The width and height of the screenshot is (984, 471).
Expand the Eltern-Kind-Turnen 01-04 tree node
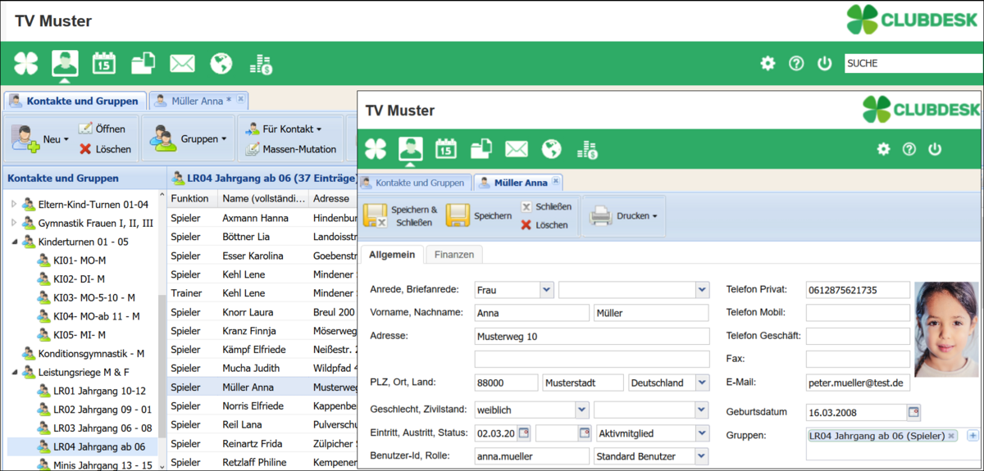click(x=14, y=204)
